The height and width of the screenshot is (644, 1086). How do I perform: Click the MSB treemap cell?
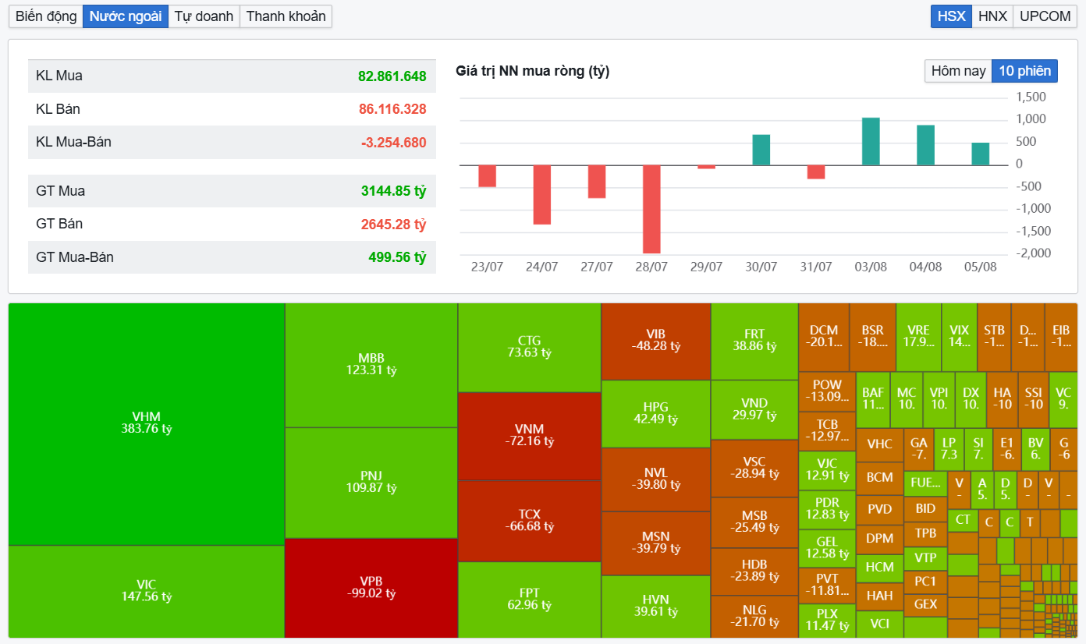pos(754,522)
